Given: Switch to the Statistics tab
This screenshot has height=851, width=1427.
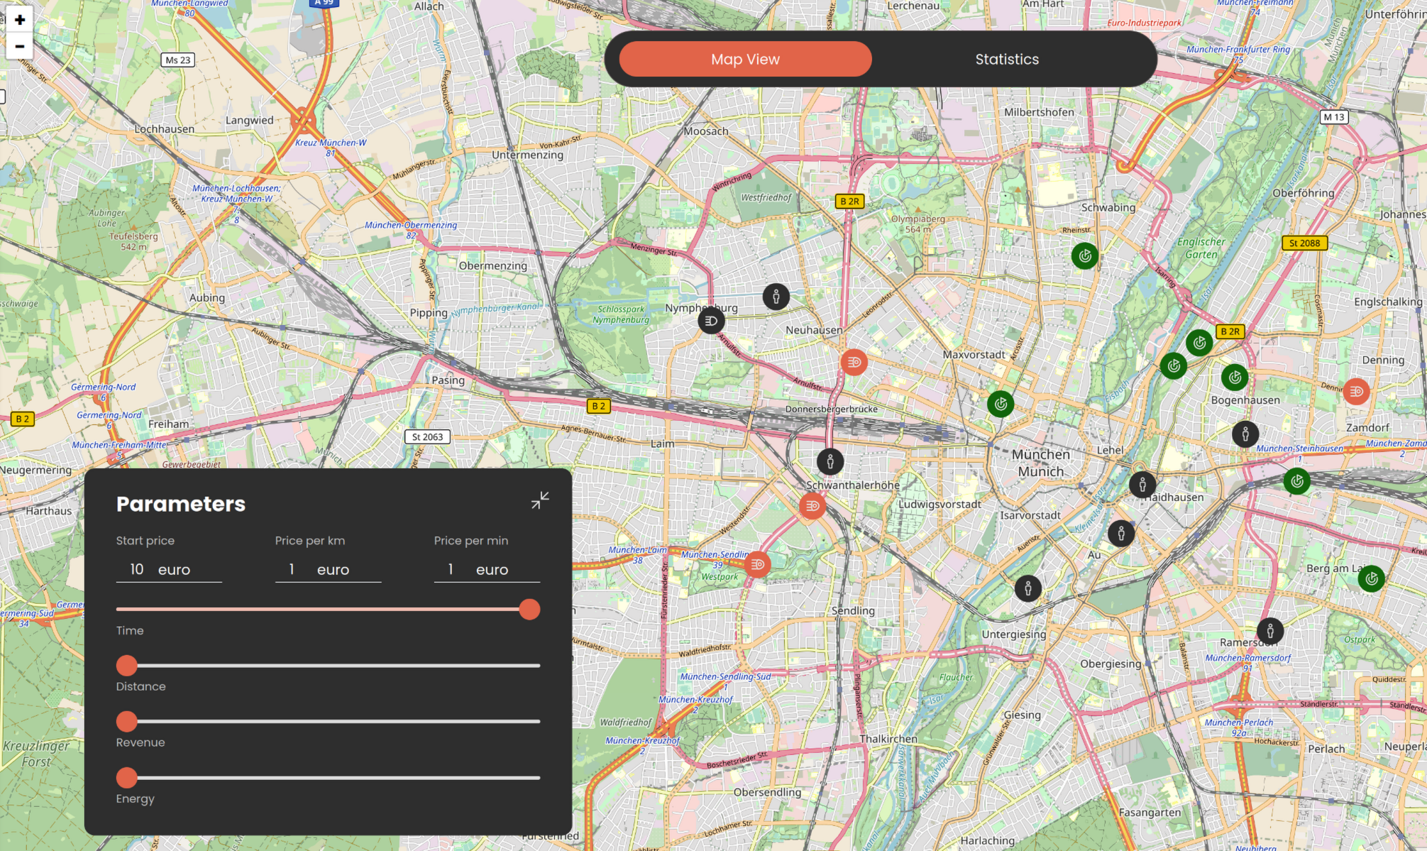Looking at the screenshot, I should [1006, 60].
